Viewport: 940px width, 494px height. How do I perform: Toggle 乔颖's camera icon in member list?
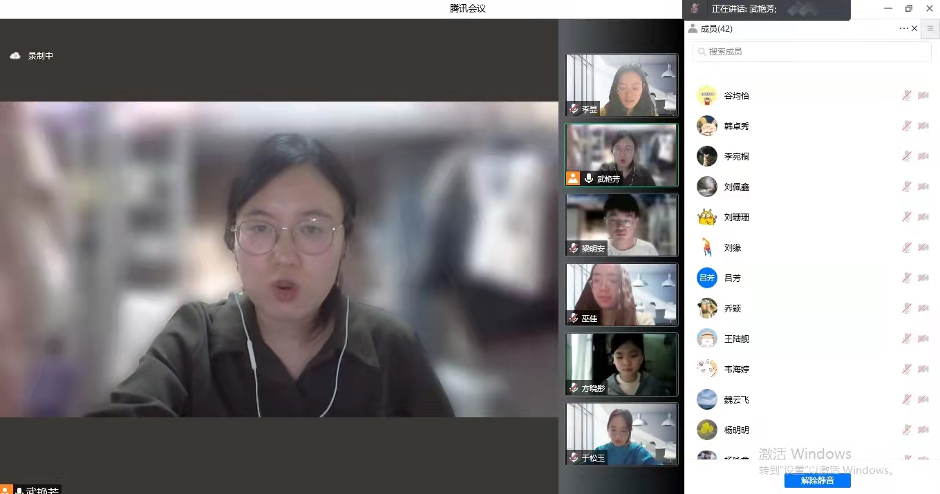[923, 308]
